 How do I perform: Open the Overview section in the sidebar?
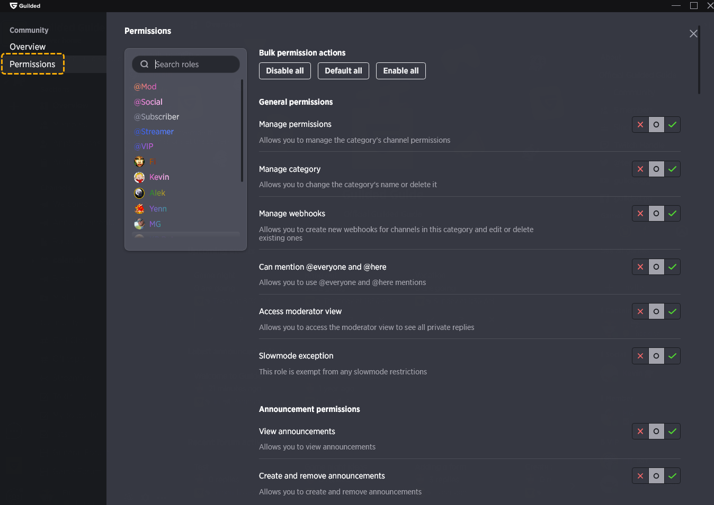click(28, 47)
